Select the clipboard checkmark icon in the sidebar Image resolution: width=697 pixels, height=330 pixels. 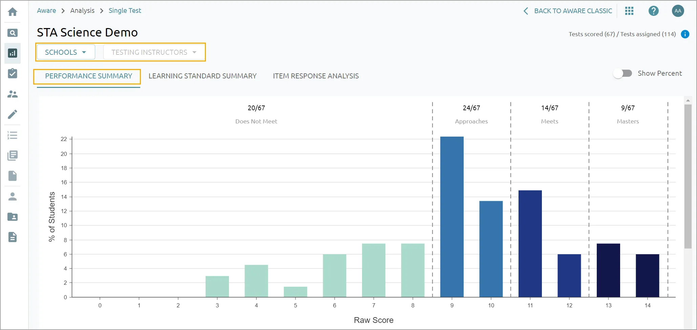[x=13, y=74]
